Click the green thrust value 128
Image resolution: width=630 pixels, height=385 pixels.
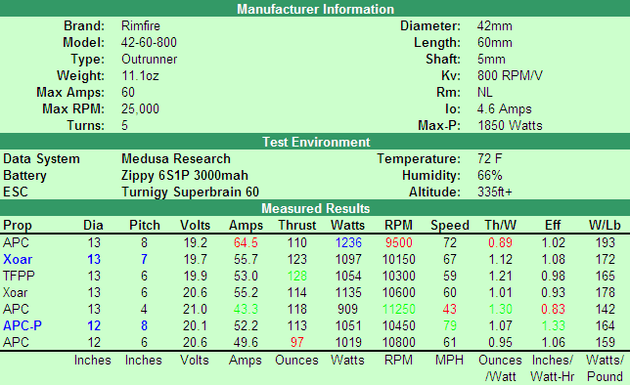[297, 276]
